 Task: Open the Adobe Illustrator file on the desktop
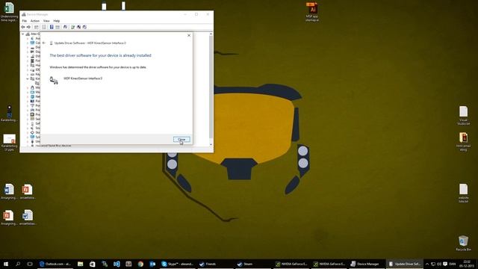click(x=312, y=13)
